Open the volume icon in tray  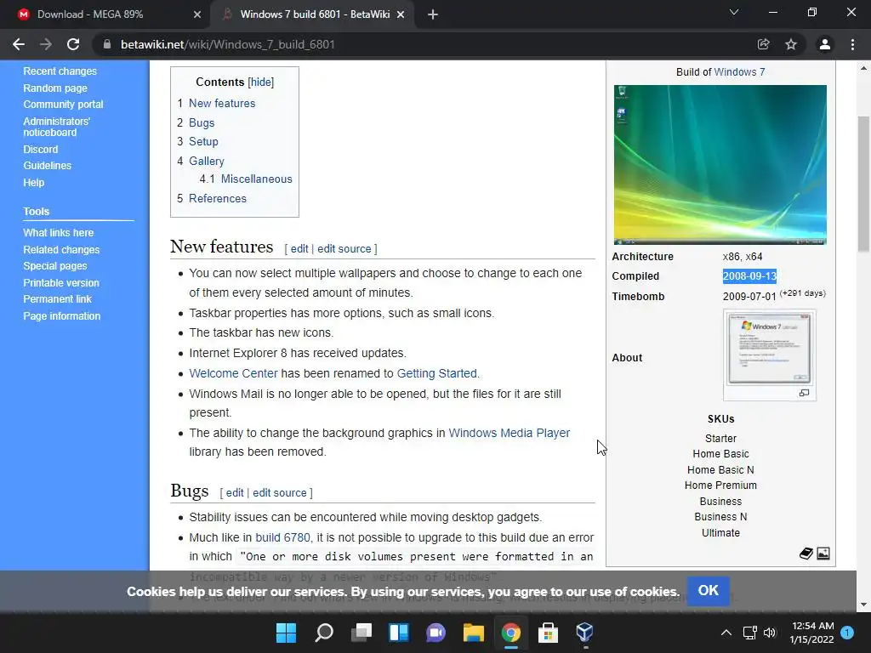click(770, 633)
